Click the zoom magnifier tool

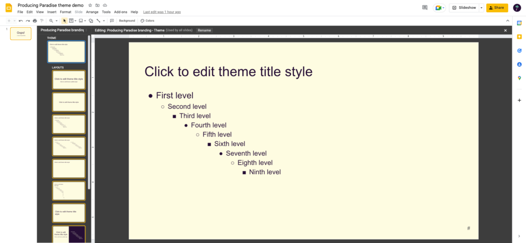51,21
